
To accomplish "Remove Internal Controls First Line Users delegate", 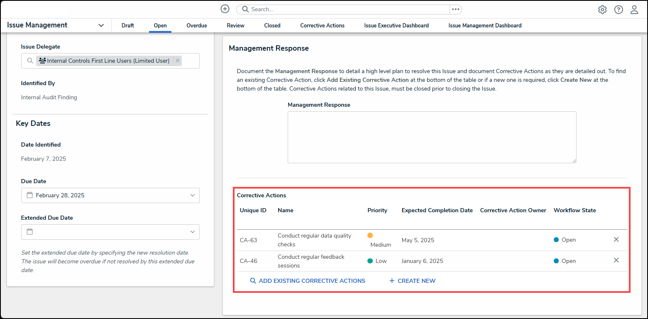I will (178, 61).
